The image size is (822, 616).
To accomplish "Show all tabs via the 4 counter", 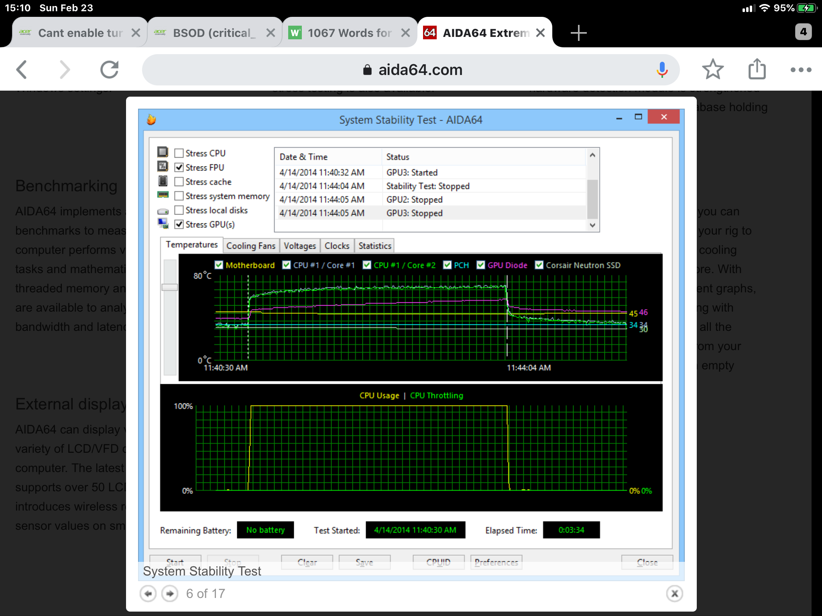I will [x=803, y=32].
